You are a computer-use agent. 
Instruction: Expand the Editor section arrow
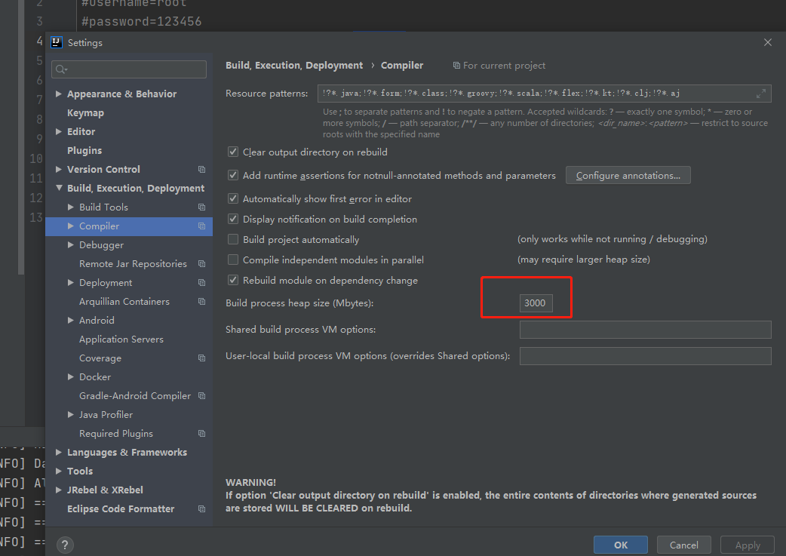[59, 131]
